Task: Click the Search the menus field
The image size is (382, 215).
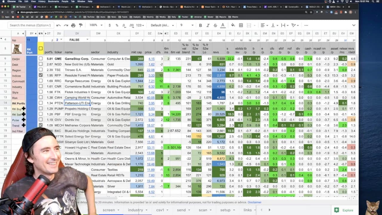Action: 31,25
